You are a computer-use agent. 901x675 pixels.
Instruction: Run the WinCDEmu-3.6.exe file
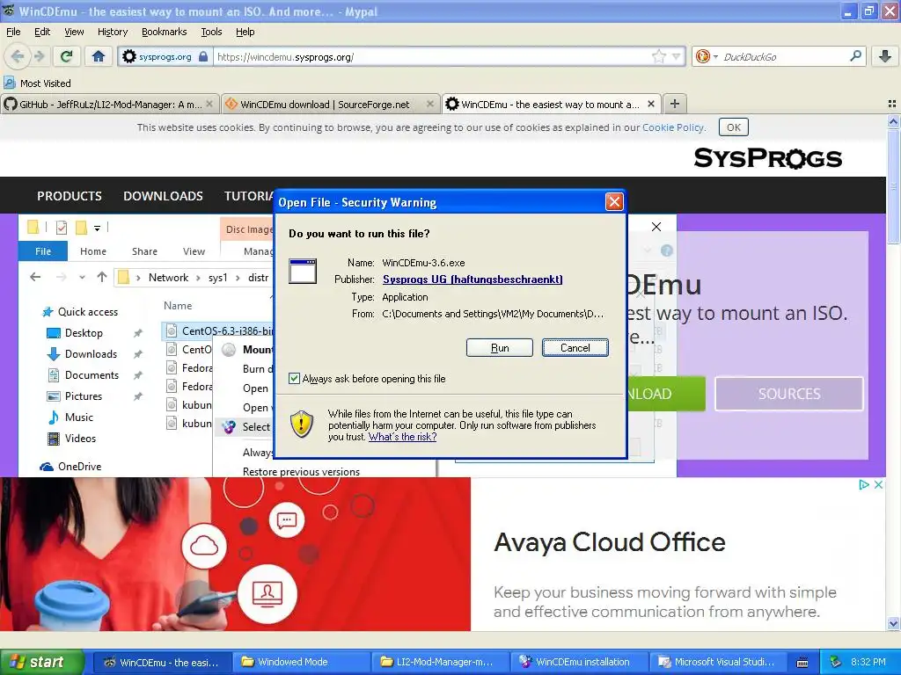pyautogui.click(x=500, y=348)
